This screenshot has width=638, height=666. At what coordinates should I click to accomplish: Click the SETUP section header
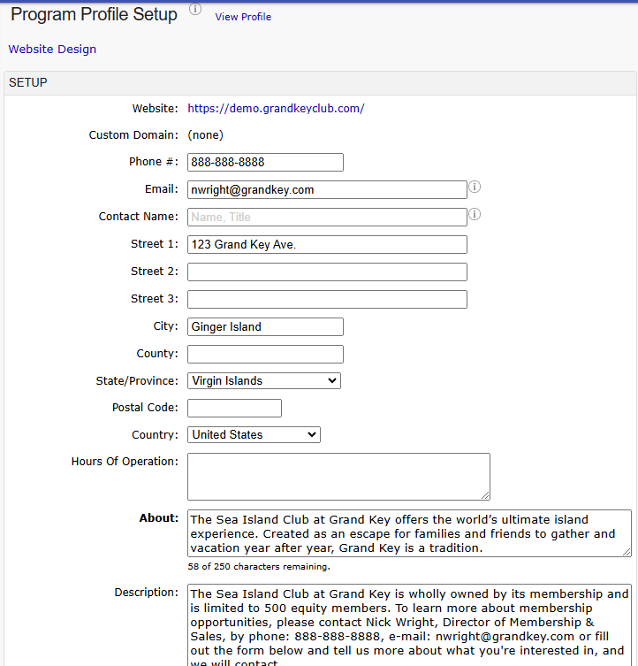[x=321, y=83]
